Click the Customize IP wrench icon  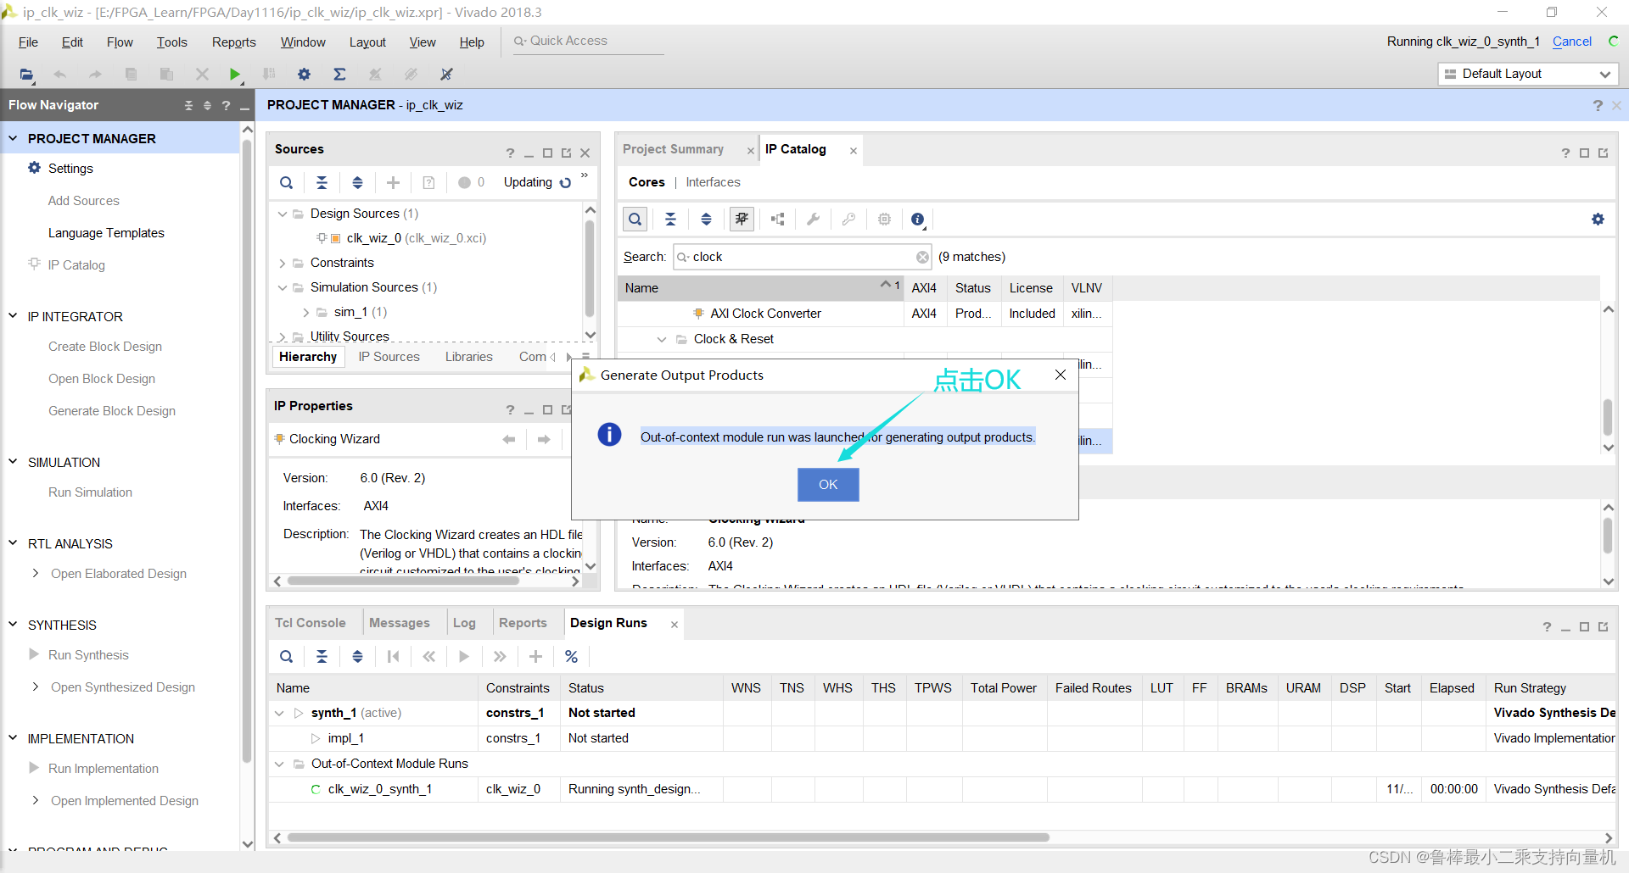click(813, 220)
